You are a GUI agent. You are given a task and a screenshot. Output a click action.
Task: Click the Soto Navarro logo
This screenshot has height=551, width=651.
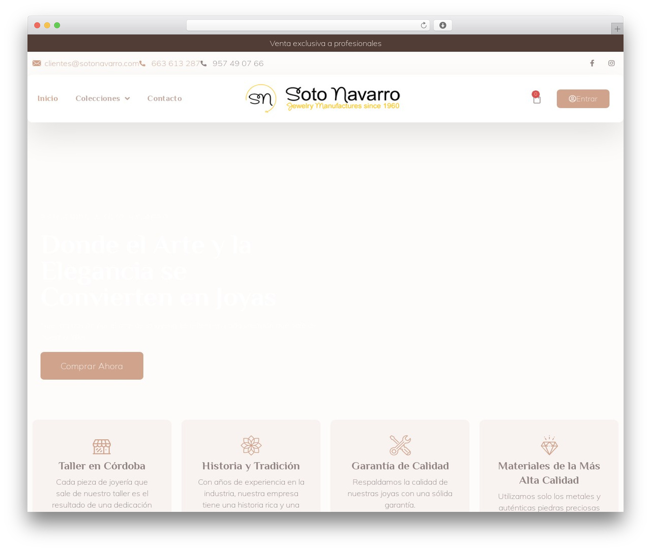pos(323,99)
